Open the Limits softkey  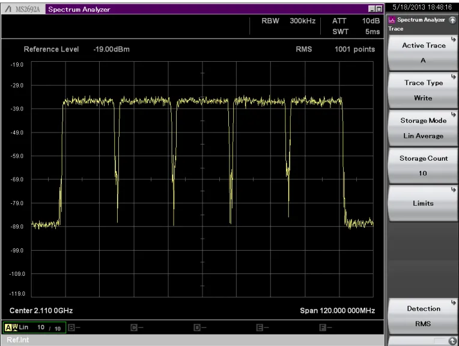423,203
